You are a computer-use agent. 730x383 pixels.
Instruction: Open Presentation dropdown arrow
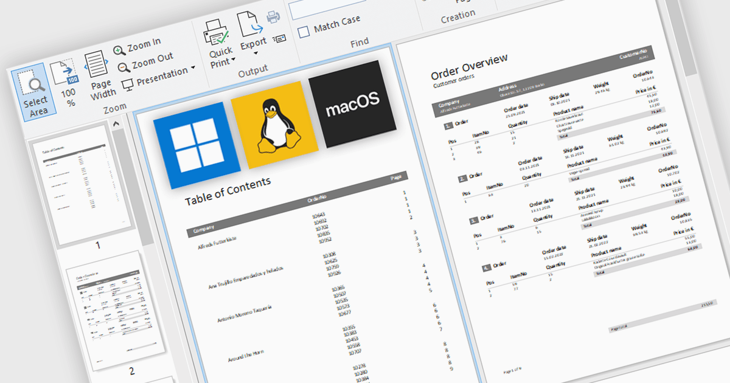point(193,67)
